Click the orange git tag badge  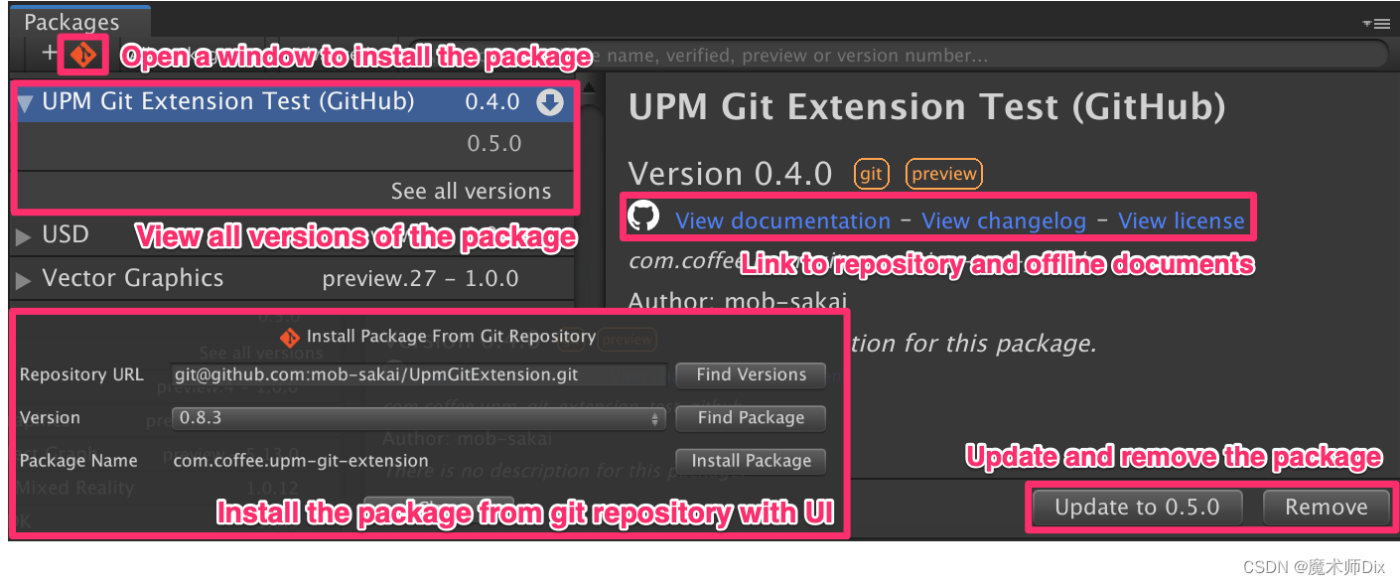[x=871, y=174]
